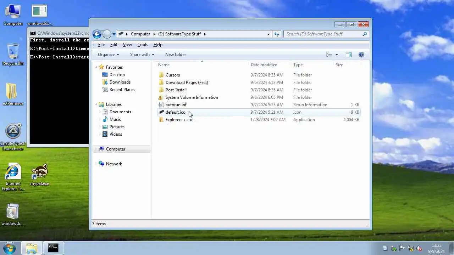This screenshot has width=454, height=255.
Task: Open Downloads in Favorites
Action: 120,82
